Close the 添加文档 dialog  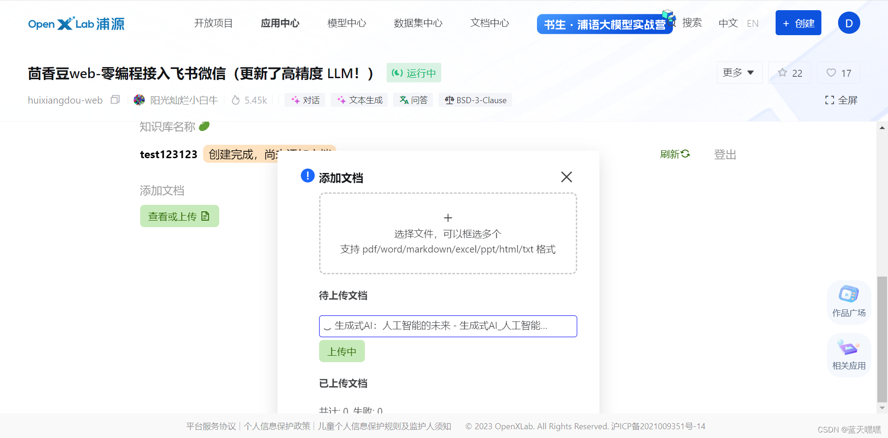click(x=567, y=177)
